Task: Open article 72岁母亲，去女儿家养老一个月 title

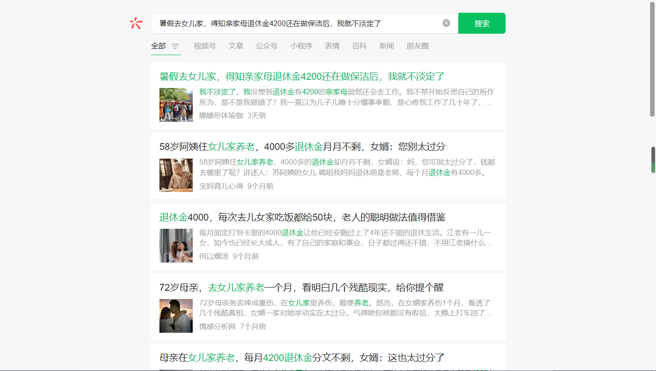Action: pos(302,288)
